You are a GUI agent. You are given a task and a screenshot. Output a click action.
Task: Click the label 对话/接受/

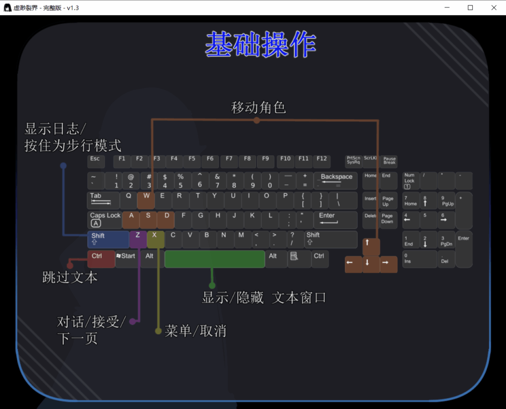point(91,322)
